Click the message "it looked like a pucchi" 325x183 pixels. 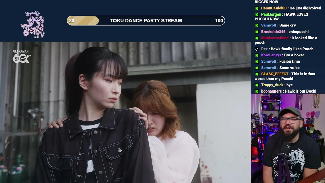286,40
